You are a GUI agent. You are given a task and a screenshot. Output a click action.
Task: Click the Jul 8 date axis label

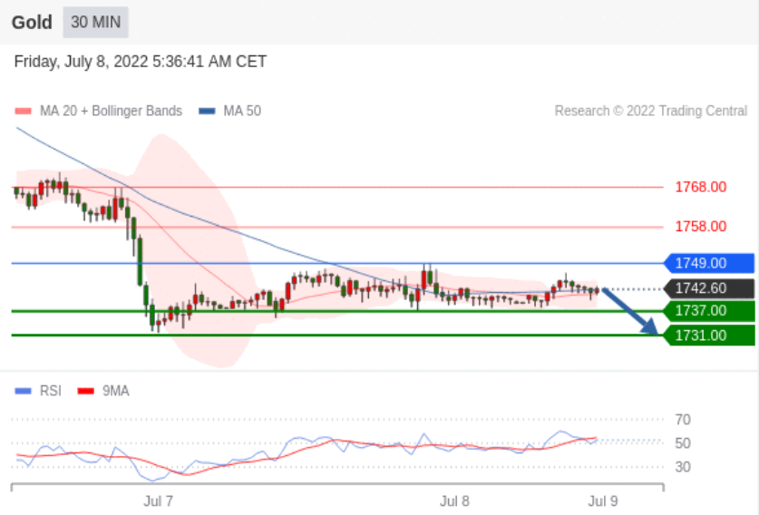(454, 501)
